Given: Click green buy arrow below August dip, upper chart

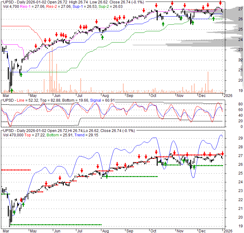Looking at the screenshot, I should point(102,37).
